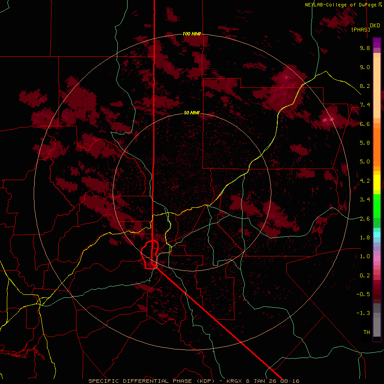Click the thick red outlined area near map center
Screen dimensions: 384x384
coord(150,255)
